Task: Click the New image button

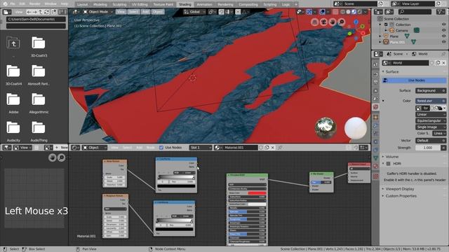Action: [x=61, y=148]
